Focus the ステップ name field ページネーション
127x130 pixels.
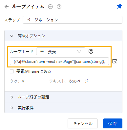[x=73, y=20]
